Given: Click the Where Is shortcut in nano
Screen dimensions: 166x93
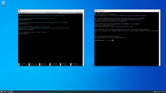Looking at the screenshot, I should point(43,64).
